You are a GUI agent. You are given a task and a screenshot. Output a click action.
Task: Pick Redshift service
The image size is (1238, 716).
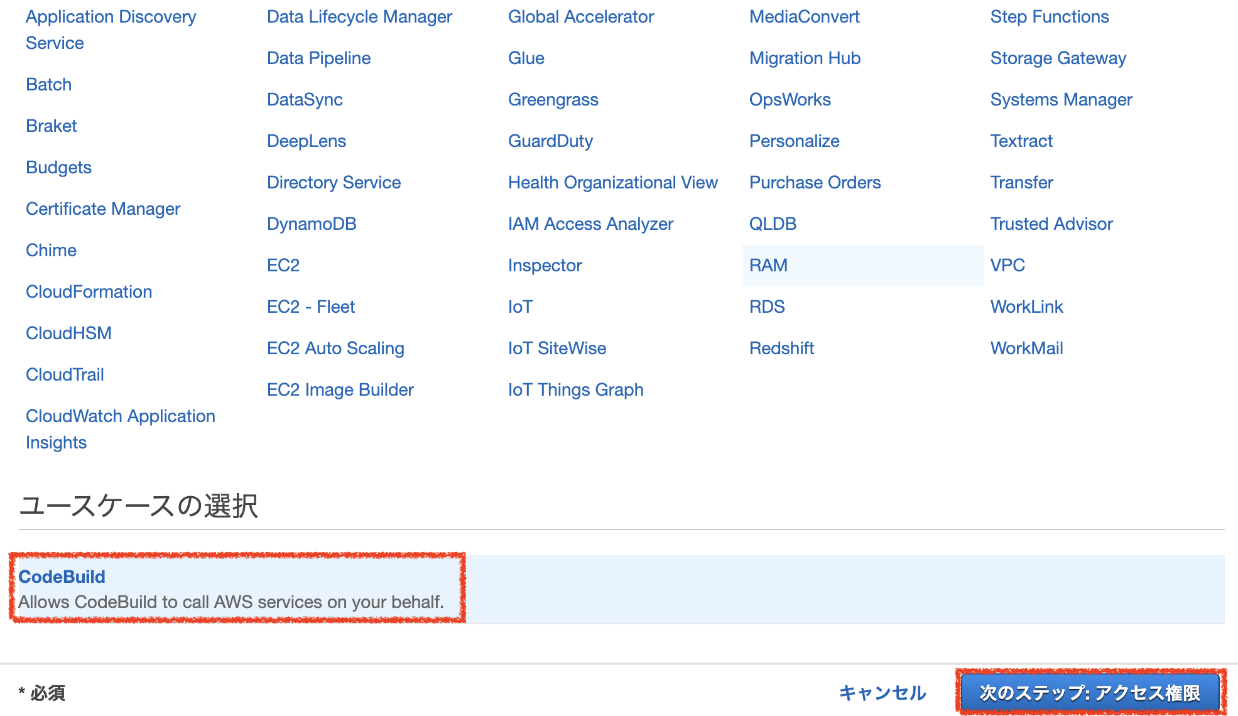click(x=782, y=348)
